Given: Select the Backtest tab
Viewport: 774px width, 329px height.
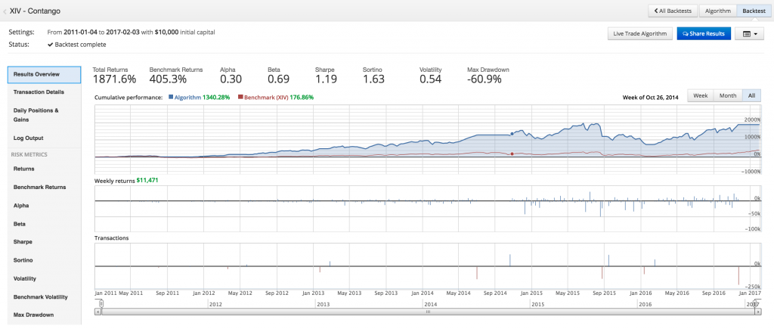Looking at the screenshot, I should [753, 11].
